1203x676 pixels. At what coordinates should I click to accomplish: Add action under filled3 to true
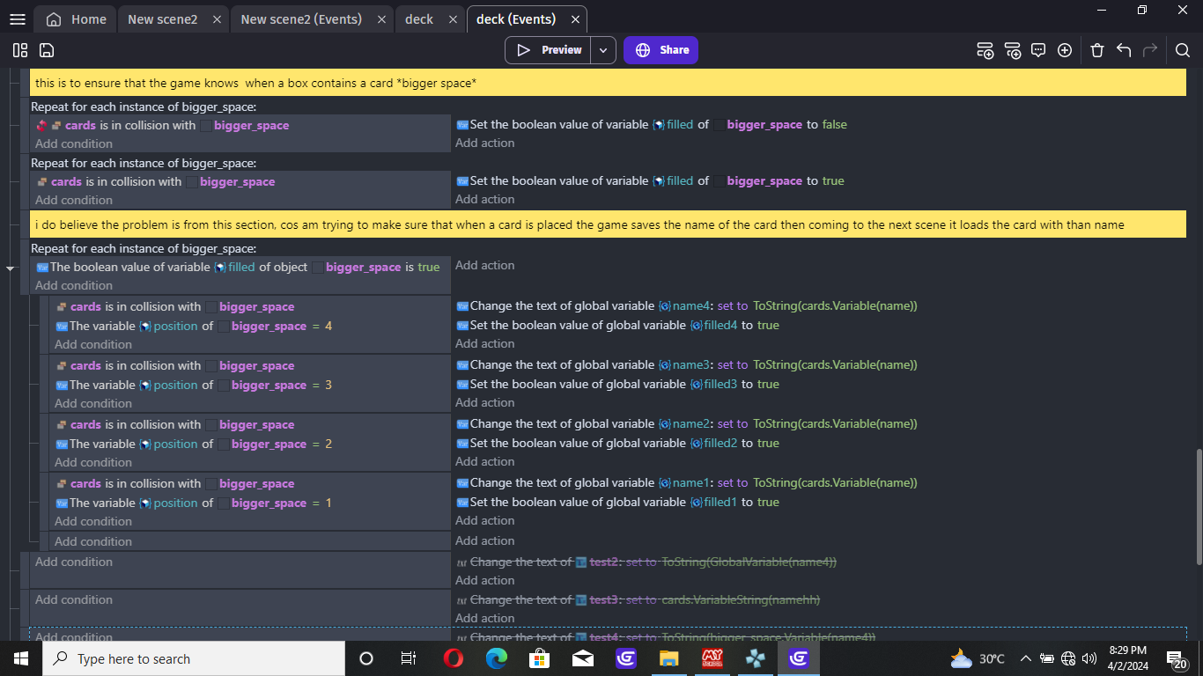[x=485, y=403]
